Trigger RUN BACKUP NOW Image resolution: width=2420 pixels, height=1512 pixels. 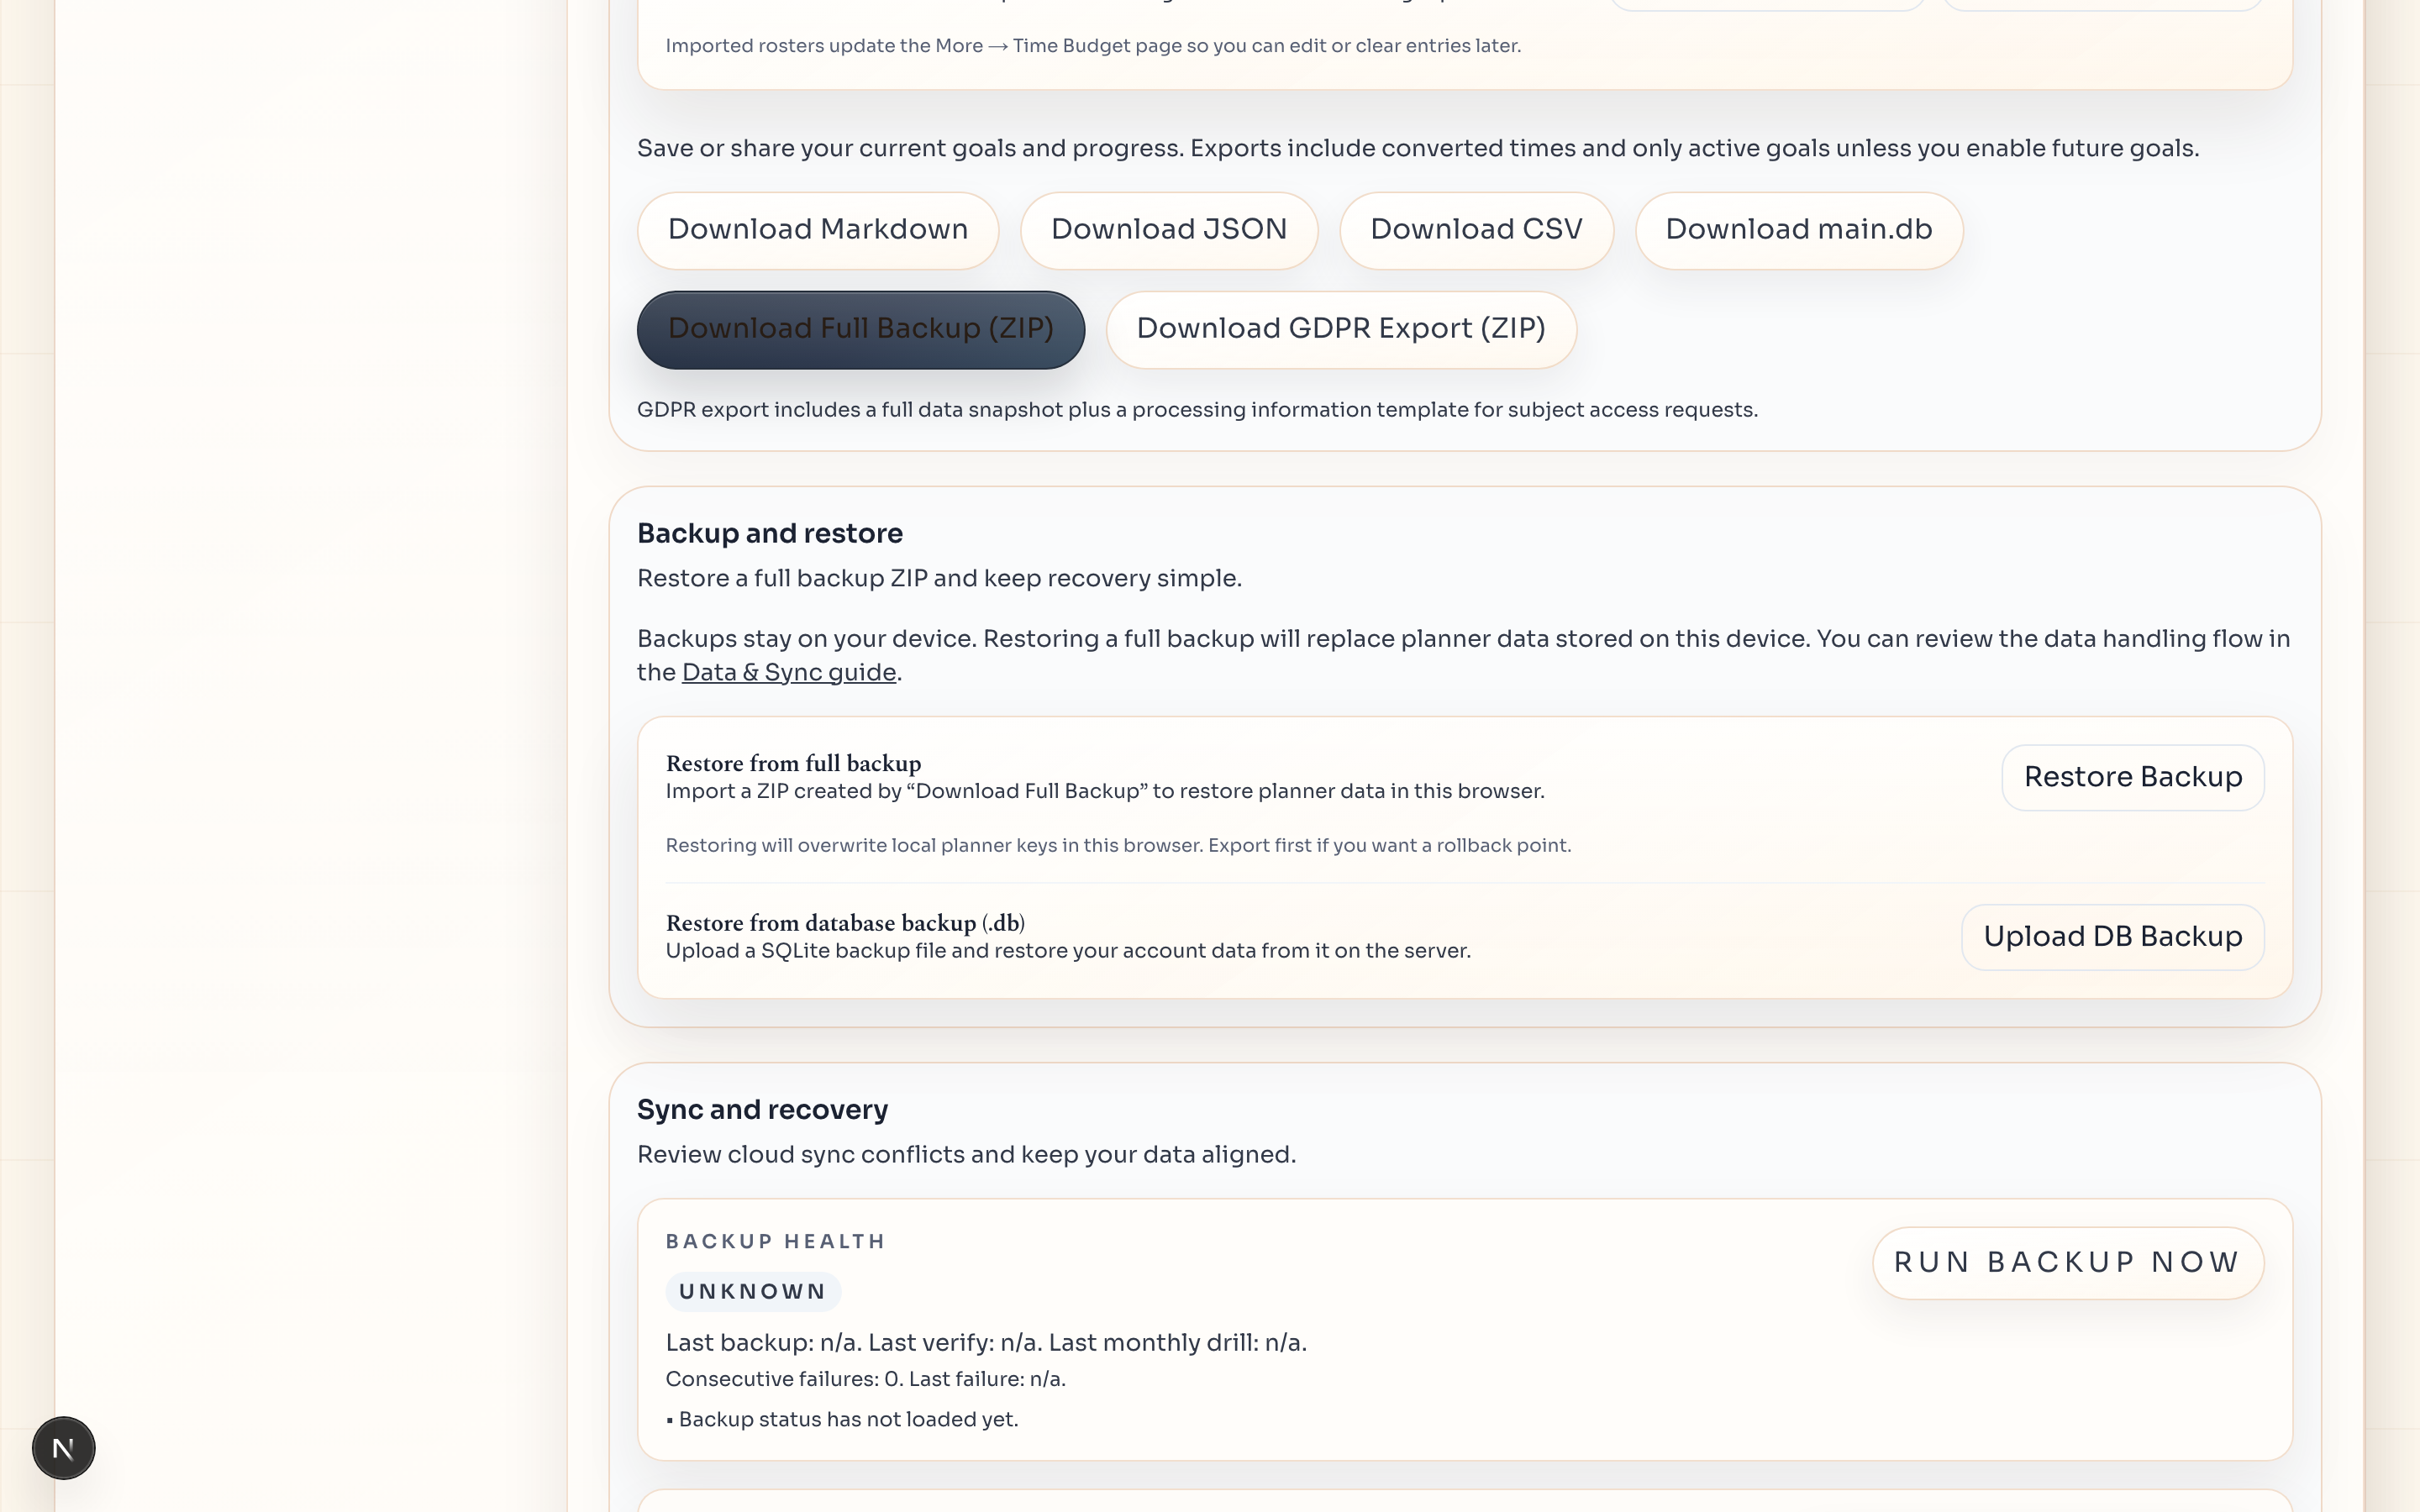click(x=2067, y=1262)
